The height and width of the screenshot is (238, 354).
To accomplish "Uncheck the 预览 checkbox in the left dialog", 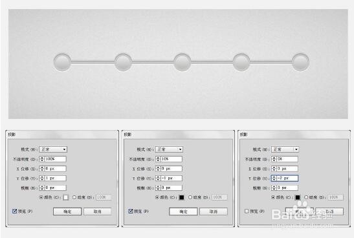I will pos(15,211).
